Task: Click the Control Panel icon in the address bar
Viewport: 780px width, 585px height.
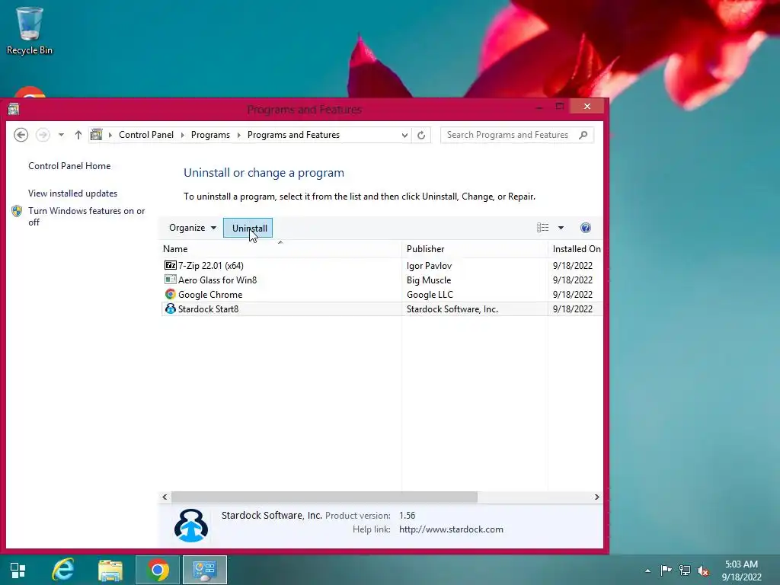Action: [97, 135]
